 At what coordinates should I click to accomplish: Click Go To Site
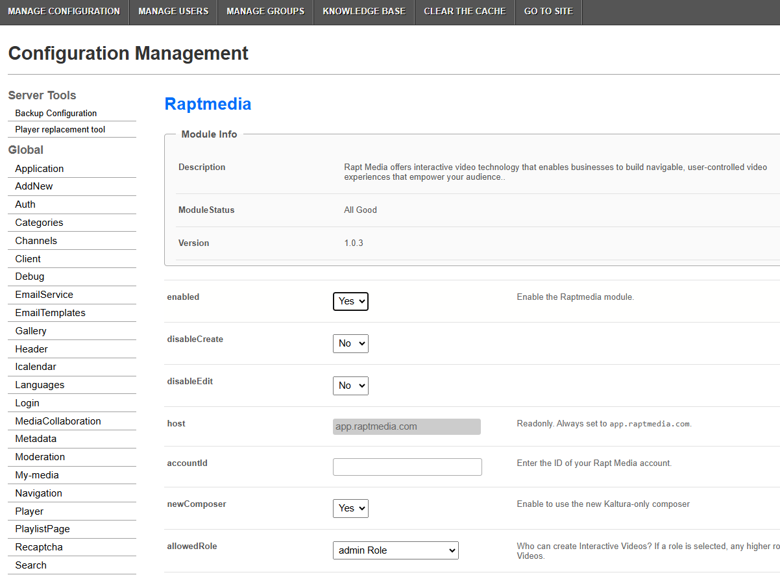click(548, 12)
